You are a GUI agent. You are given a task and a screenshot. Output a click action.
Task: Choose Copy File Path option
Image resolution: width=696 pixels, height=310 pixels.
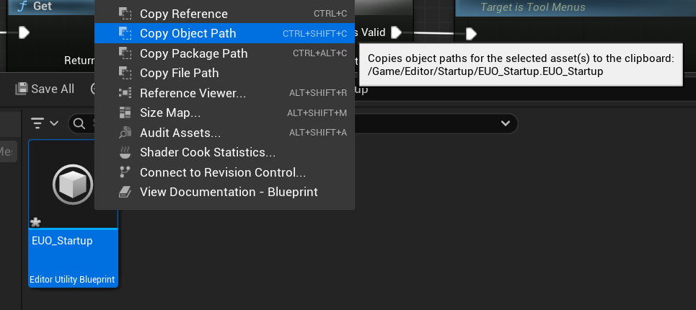[179, 73]
